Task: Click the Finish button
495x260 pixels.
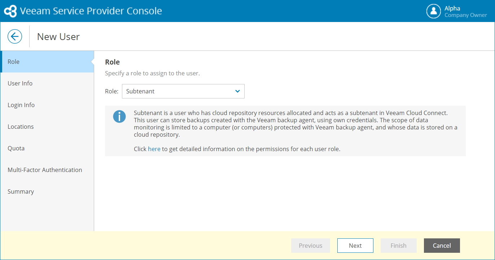Action: point(398,246)
